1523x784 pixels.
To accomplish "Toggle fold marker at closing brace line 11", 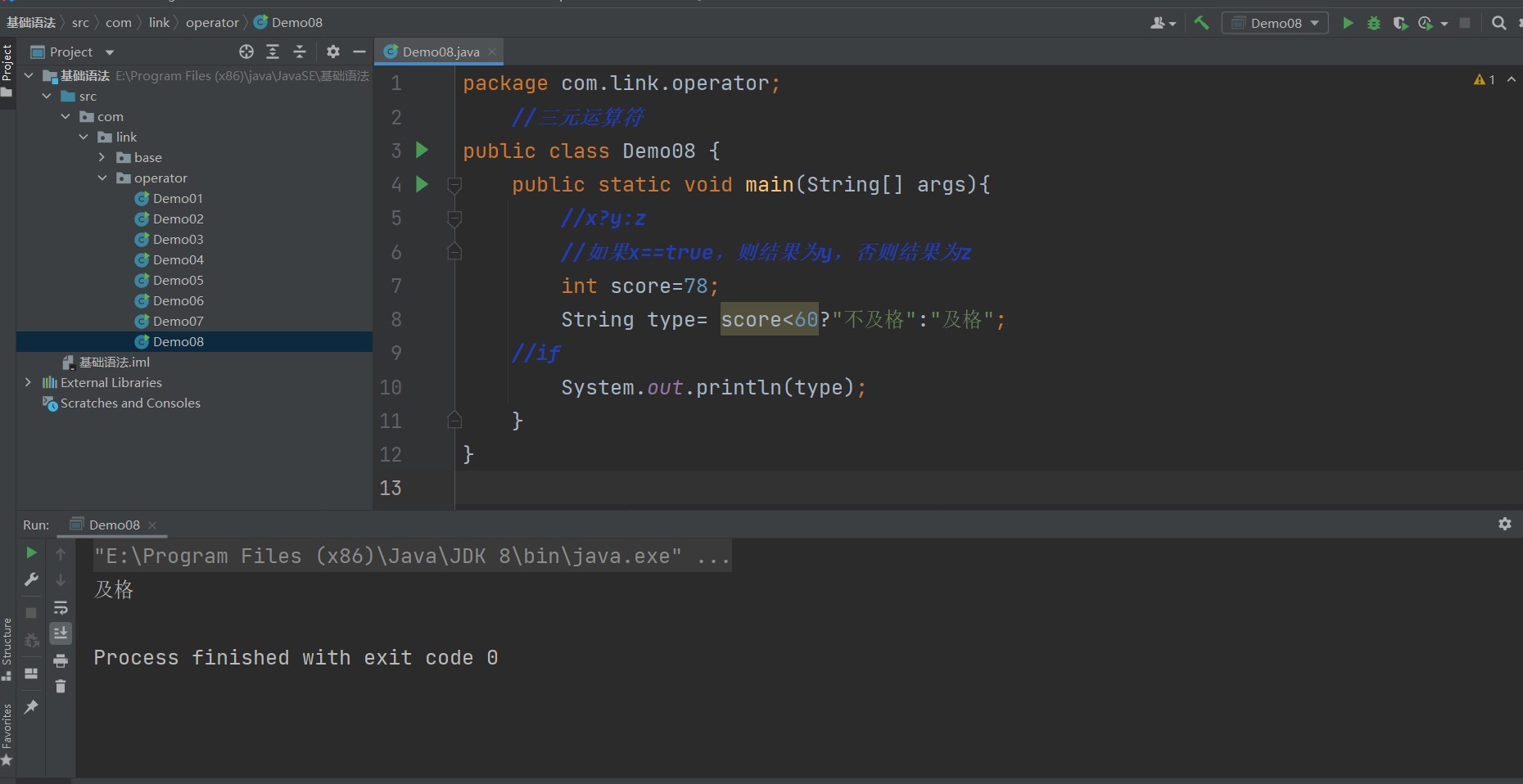I will coord(454,421).
